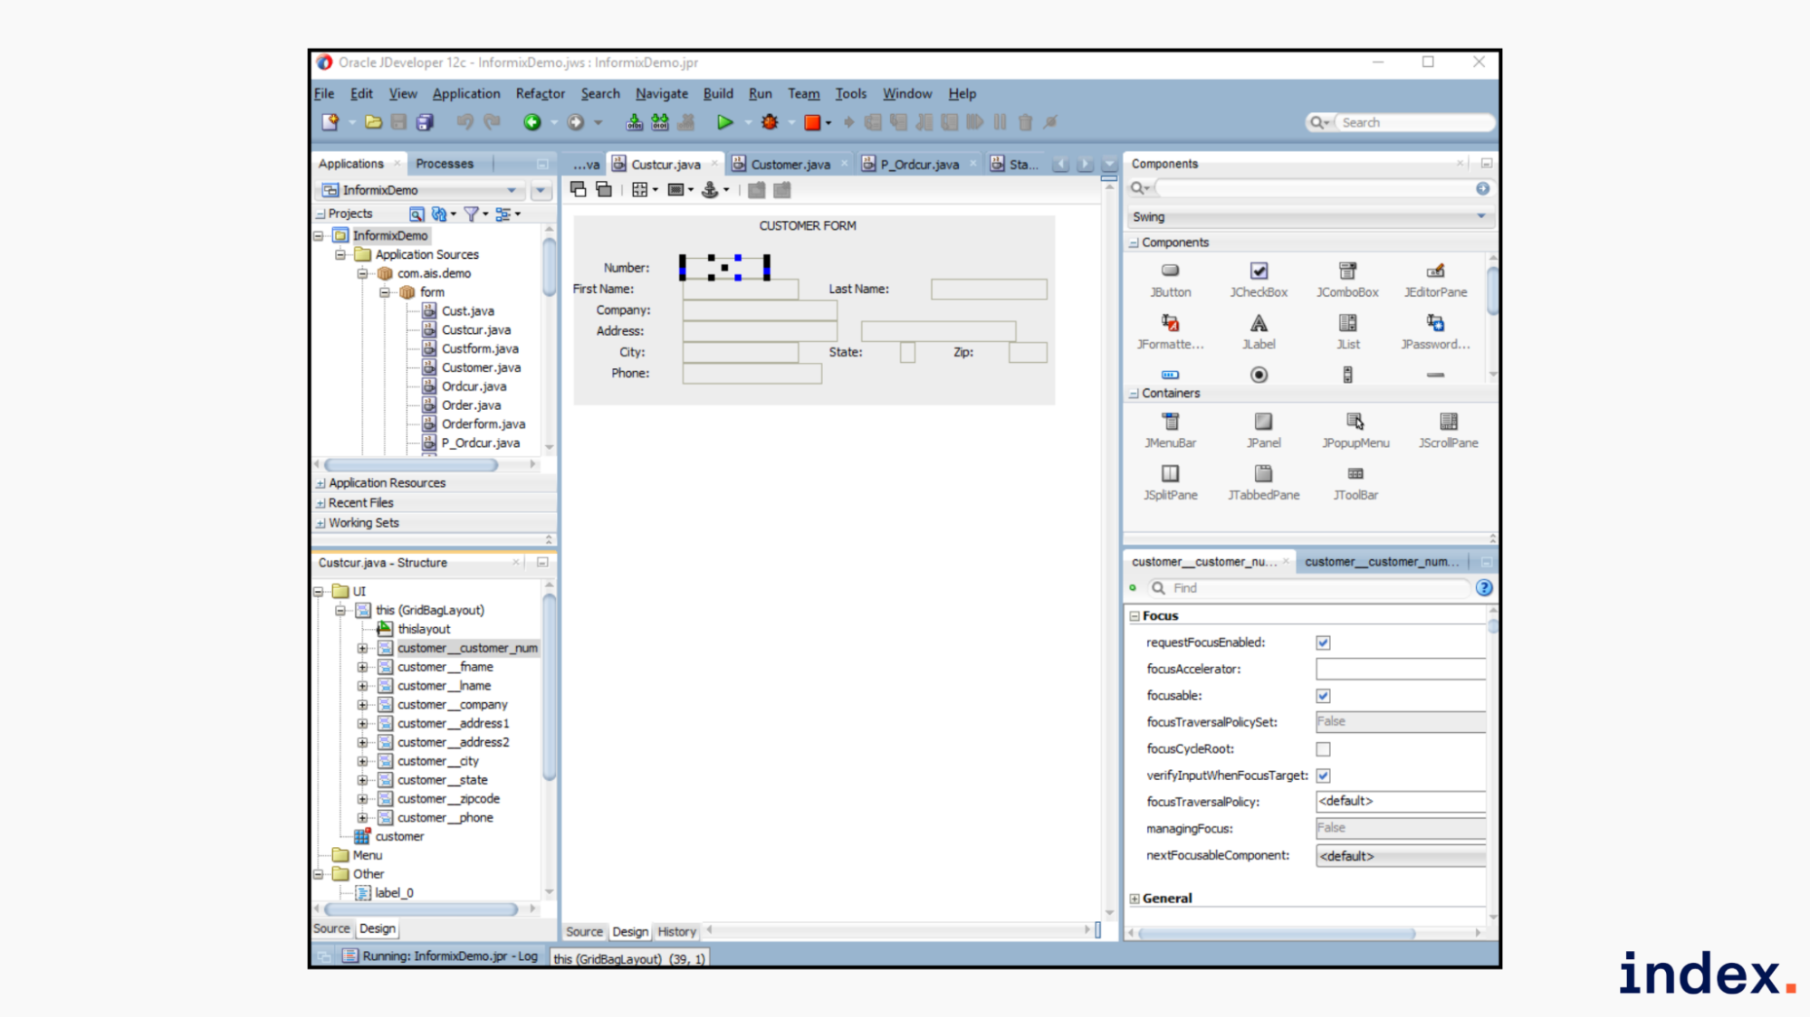Uncheck the verifyInputWhenFocusTarget checkbox
The width and height of the screenshot is (1810, 1018).
tap(1323, 775)
